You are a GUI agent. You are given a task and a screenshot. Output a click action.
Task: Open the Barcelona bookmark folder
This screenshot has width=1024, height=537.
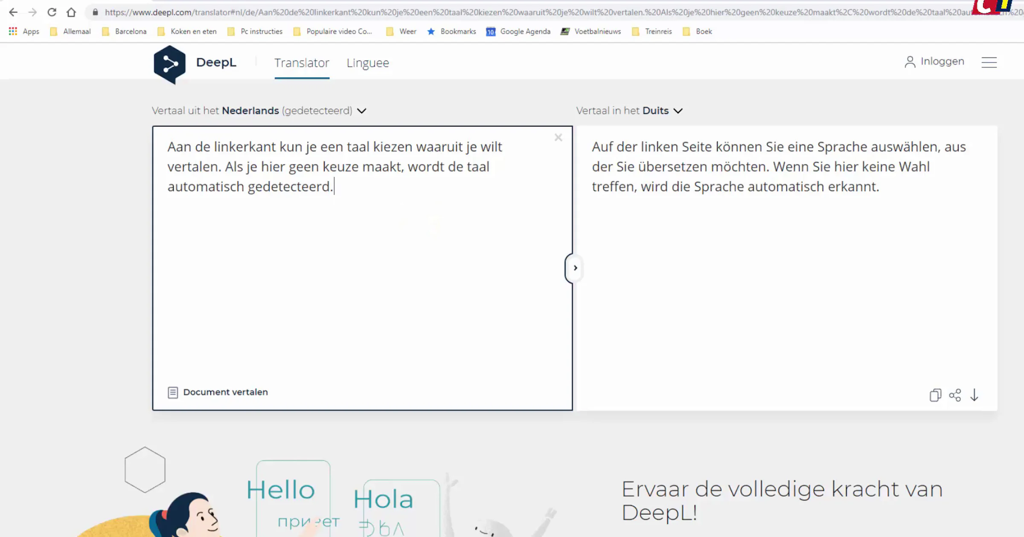(x=124, y=31)
